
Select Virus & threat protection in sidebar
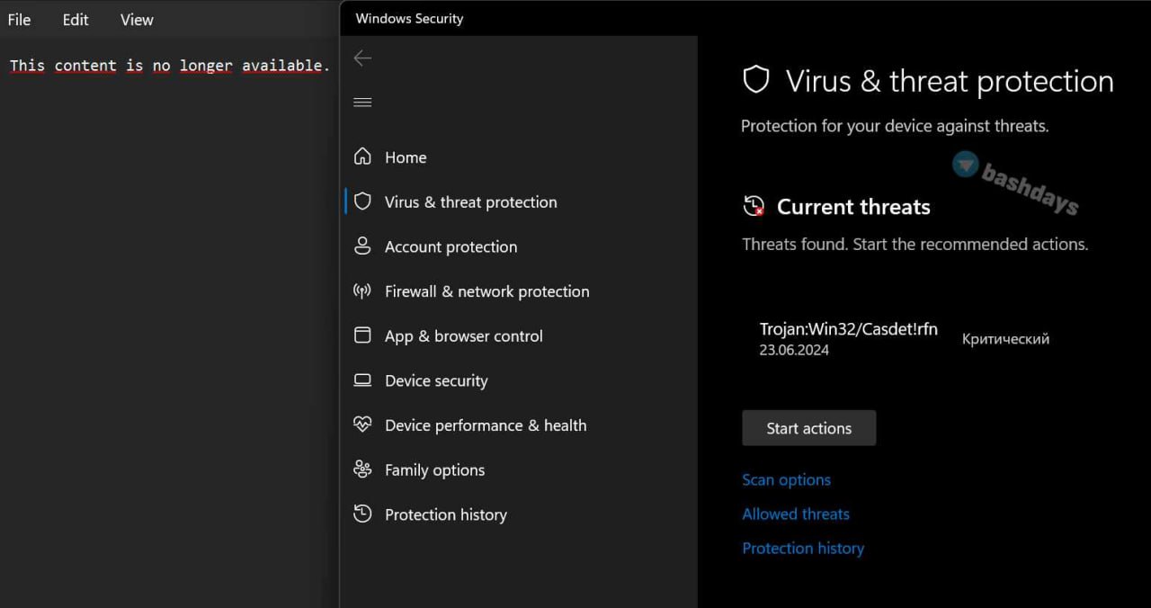tap(471, 202)
